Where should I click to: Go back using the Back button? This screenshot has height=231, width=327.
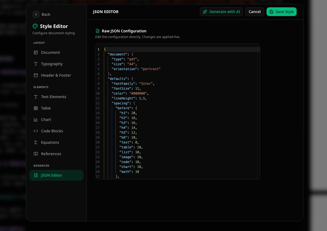point(42,14)
